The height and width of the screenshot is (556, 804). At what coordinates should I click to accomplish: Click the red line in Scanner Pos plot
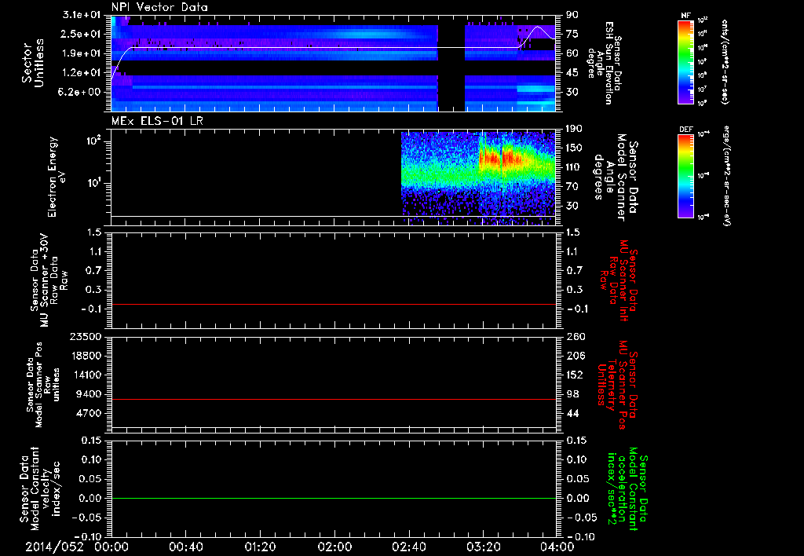[x=334, y=399]
